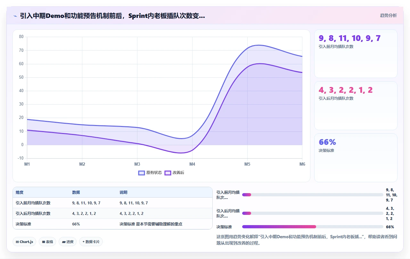Toggle the 原有状态 legend swatch
The width and height of the screenshot is (410, 259).
[x=142, y=173]
